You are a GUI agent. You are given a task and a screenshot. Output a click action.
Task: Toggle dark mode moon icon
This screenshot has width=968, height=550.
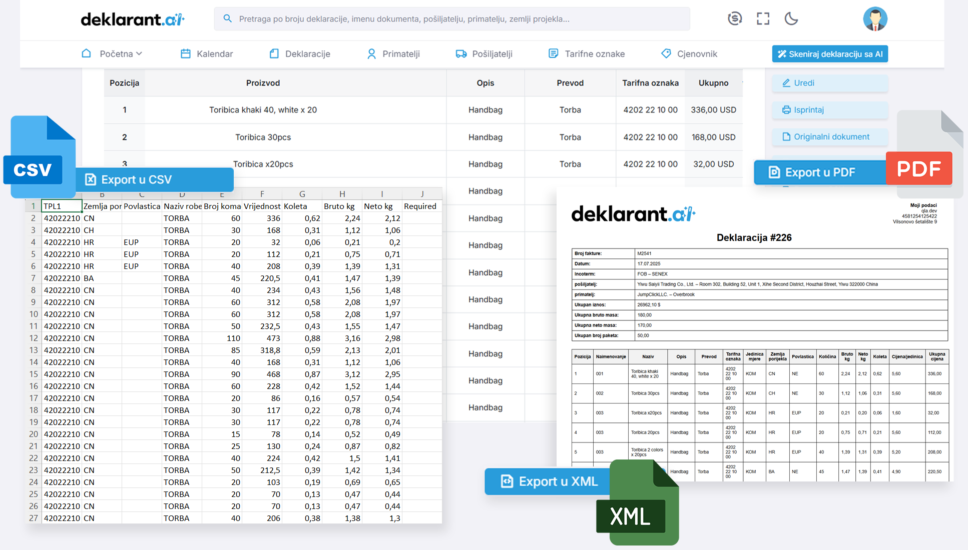[x=791, y=19]
